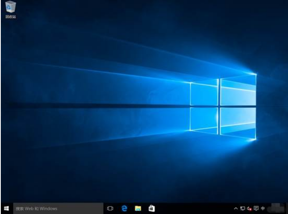The width and height of the screenshot is (288, 214).
Task: Expand the hidden system tray icons chevron
Action: click(236, 208)
